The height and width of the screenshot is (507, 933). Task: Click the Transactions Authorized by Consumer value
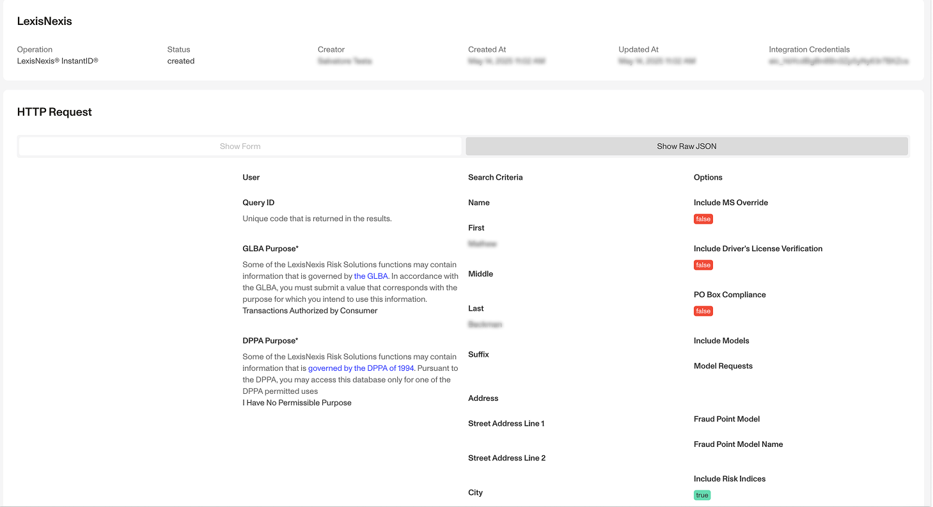(310, 311)
